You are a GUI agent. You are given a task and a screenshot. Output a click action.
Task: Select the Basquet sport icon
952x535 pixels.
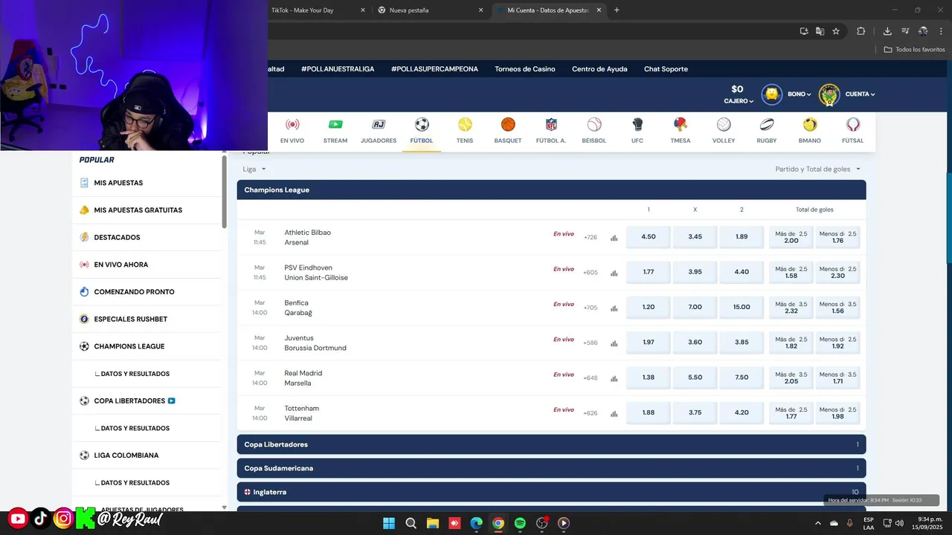pyautogui.click(x=508, y=125)
